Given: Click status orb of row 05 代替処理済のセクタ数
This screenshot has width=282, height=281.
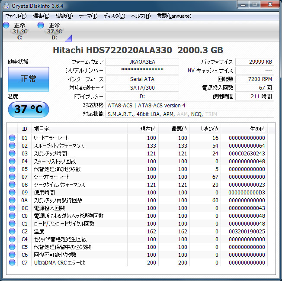Looking at the screenshot, I should [12, 169].
